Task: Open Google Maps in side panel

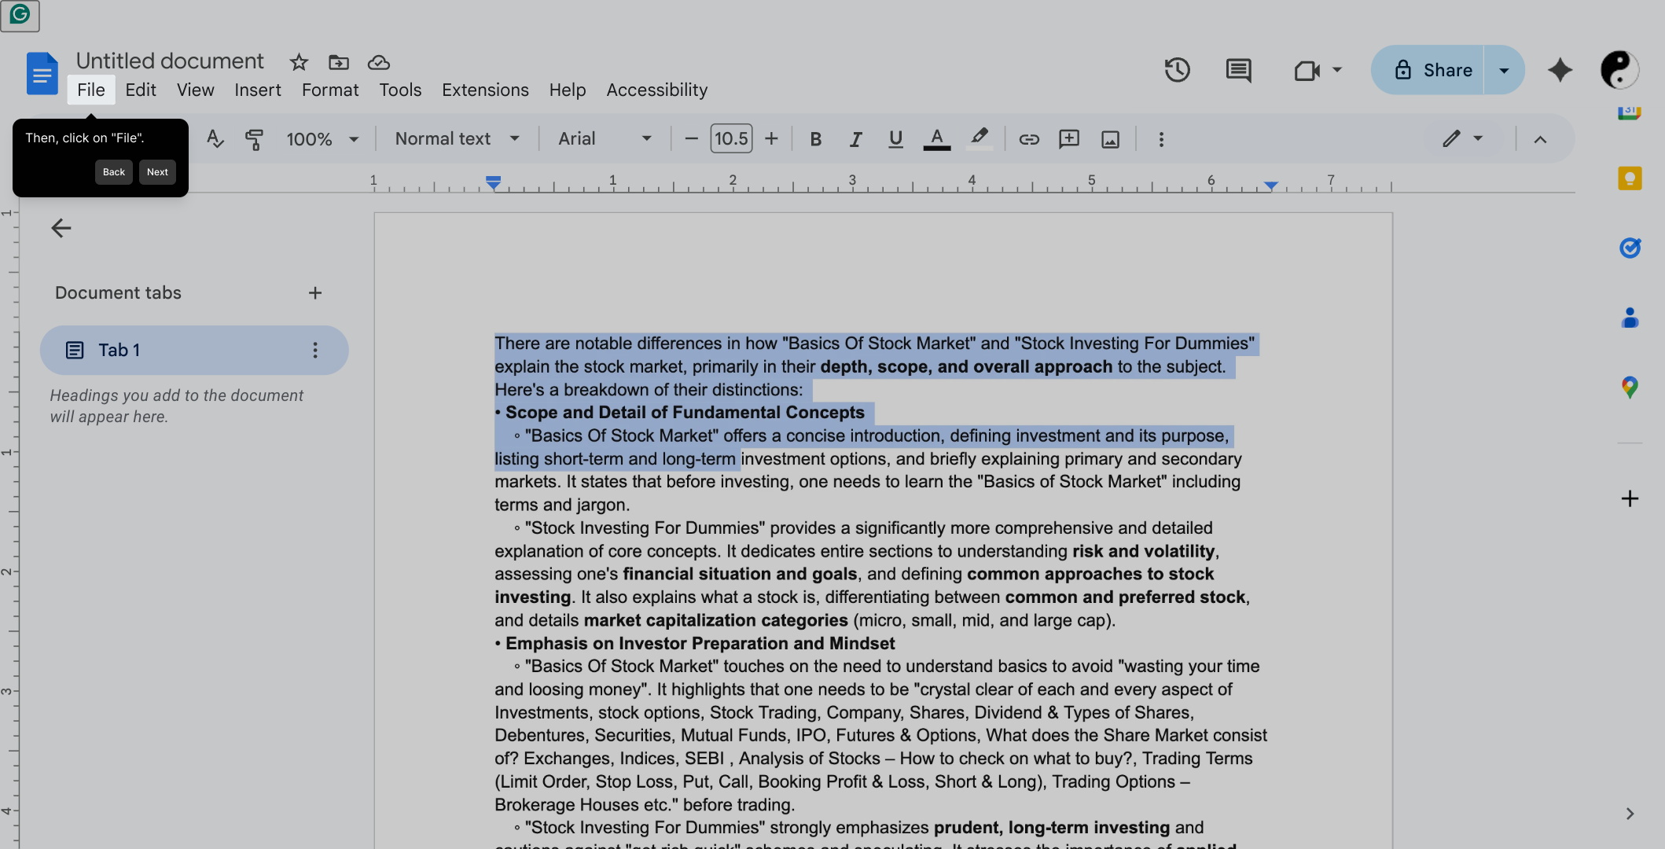Action: click(1630, 388)
